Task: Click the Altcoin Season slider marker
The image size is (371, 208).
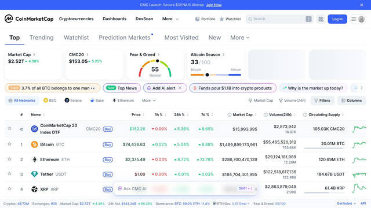Action: 208,75
